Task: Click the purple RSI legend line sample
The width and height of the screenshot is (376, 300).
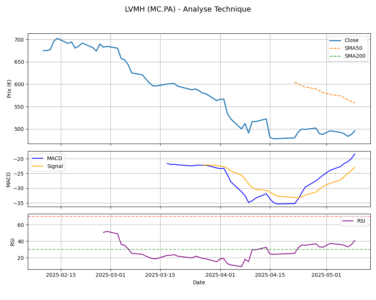Action: tap(348, 221)
